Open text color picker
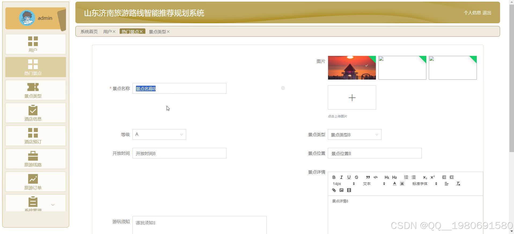Screen dimensions: 514x234 pos(394,184)
